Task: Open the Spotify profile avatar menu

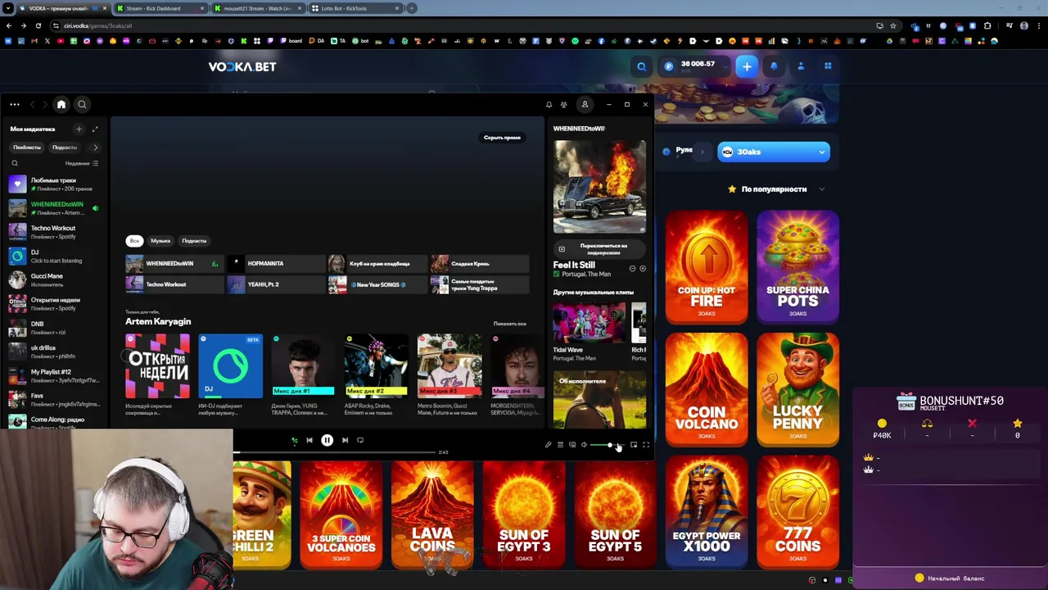Action: [x=585, y=104]
